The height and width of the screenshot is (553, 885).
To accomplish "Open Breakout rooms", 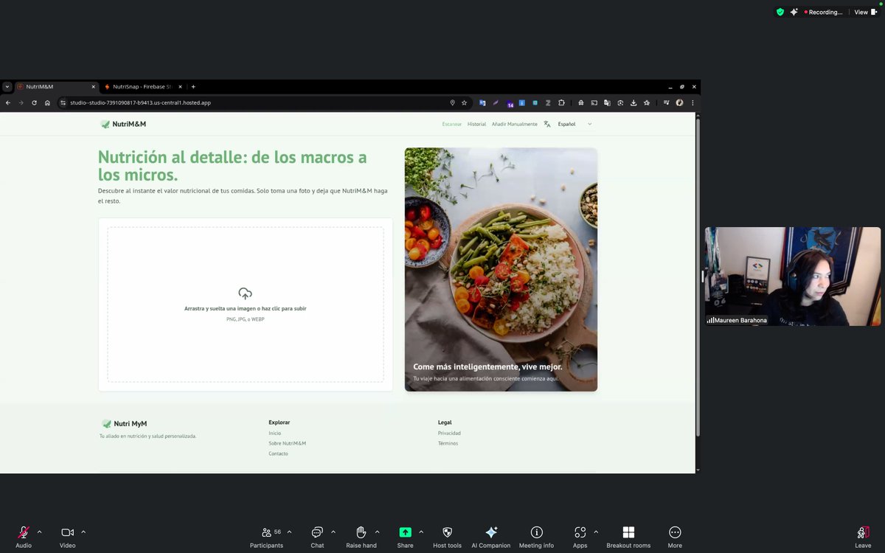I will (628, 536).
